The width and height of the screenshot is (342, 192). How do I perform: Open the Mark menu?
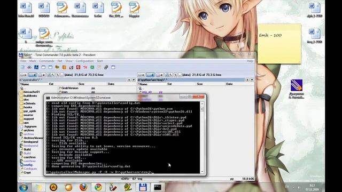33,61
